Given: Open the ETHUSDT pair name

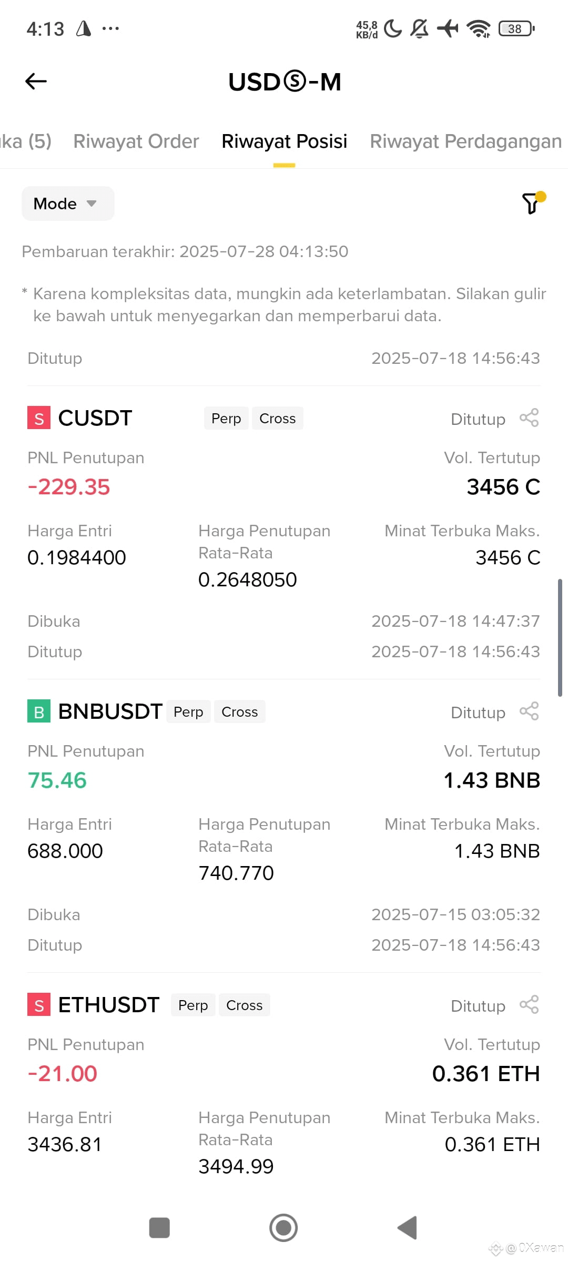Looking at the screenshot, I should (x=109, y=1005).
